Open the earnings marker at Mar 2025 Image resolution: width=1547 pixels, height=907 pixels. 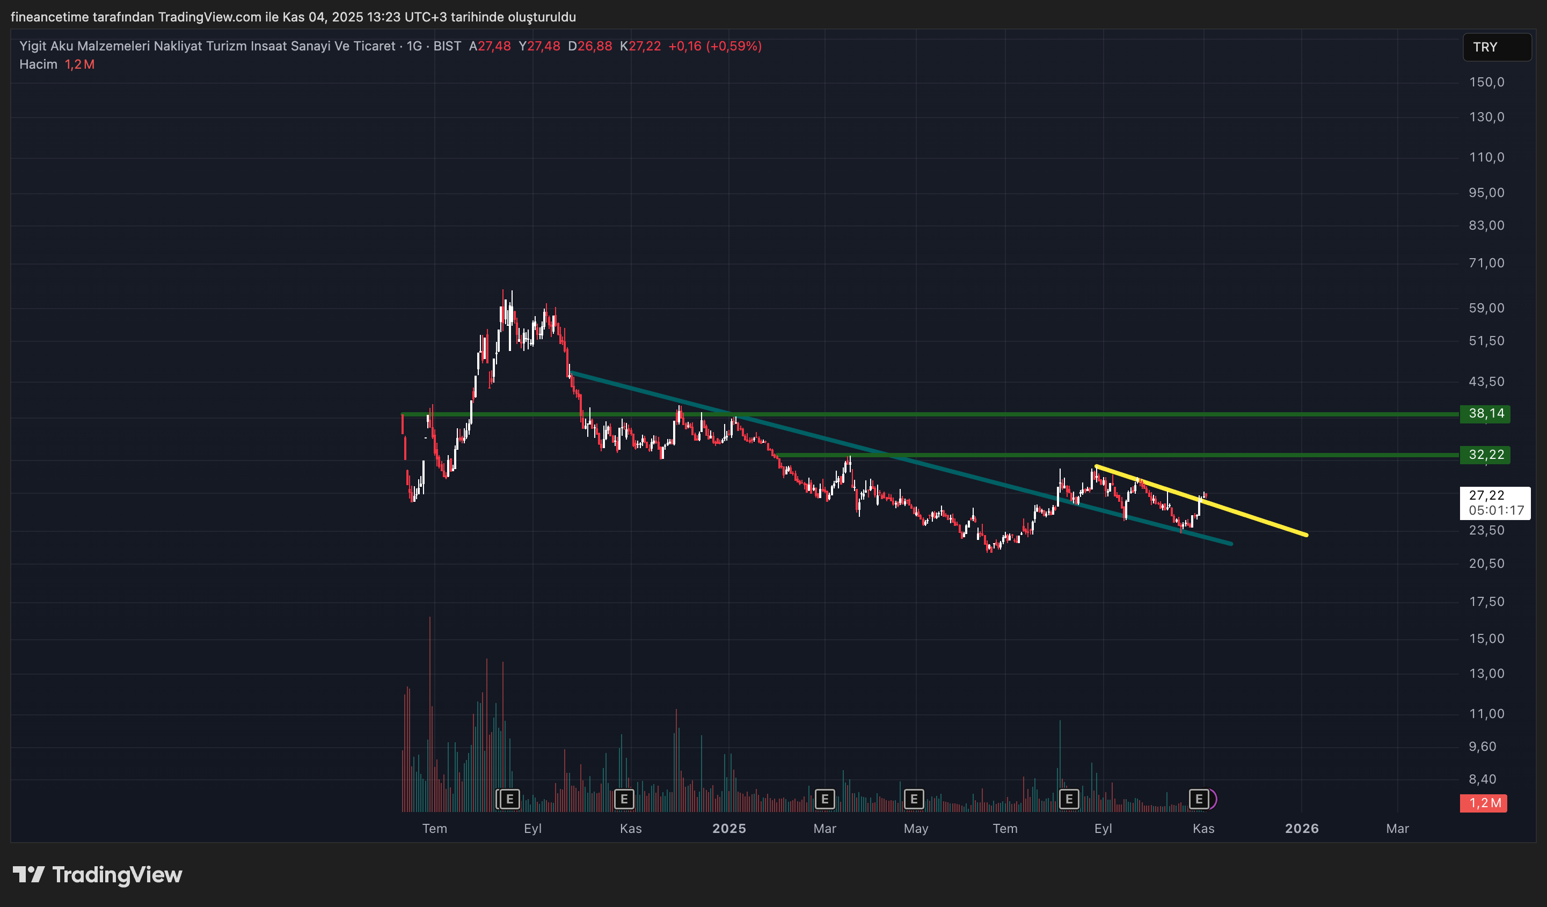[x=824, y=799]
